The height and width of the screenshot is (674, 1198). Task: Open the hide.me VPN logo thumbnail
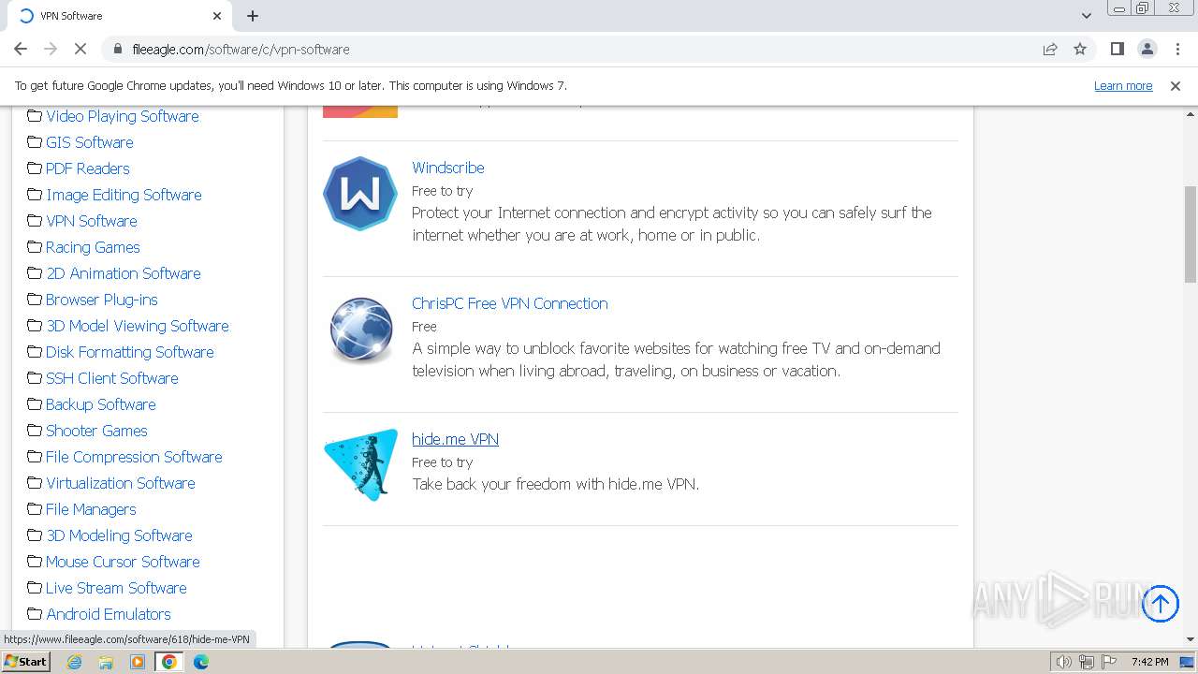(x=360, y=465)
